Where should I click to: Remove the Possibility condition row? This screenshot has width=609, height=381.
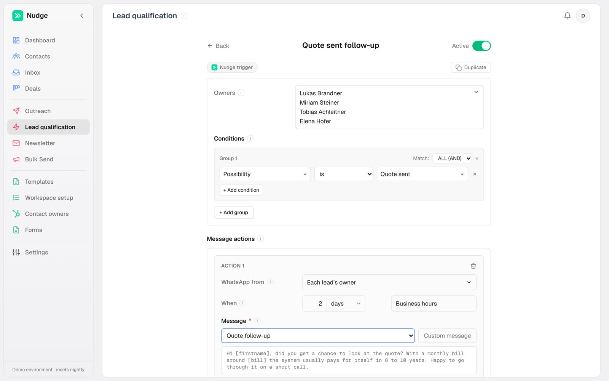coord(475,174)
